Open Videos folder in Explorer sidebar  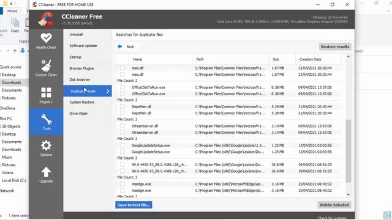[7, 172]
